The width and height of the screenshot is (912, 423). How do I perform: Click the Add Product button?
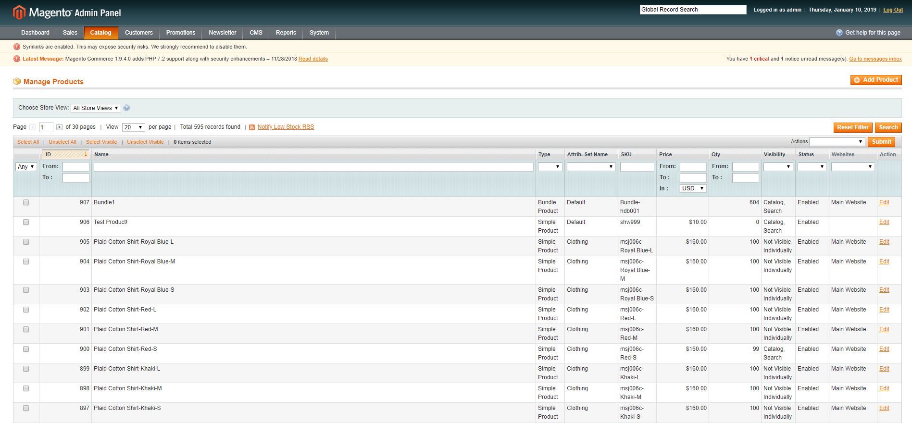click(875, 80)
